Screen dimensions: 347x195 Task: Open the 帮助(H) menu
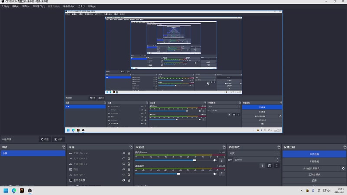[x=92, y=6]
